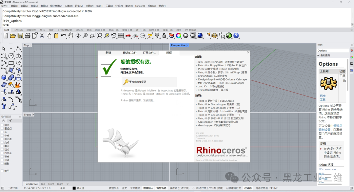This screenshot has height=192, width=354.
Task: Open the Top viewport dropdown arrow
Action: coord(31,45)
